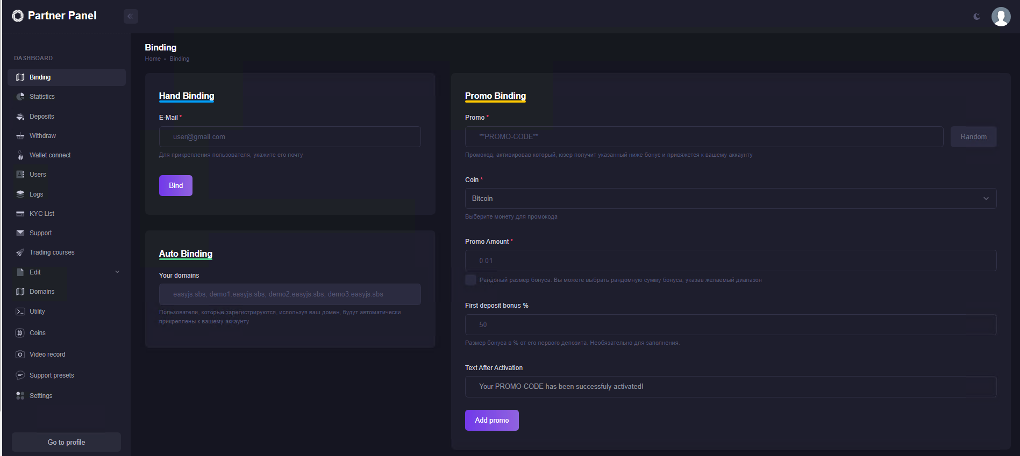Toggle dark mode with moon icon

[x=976, y=17]
